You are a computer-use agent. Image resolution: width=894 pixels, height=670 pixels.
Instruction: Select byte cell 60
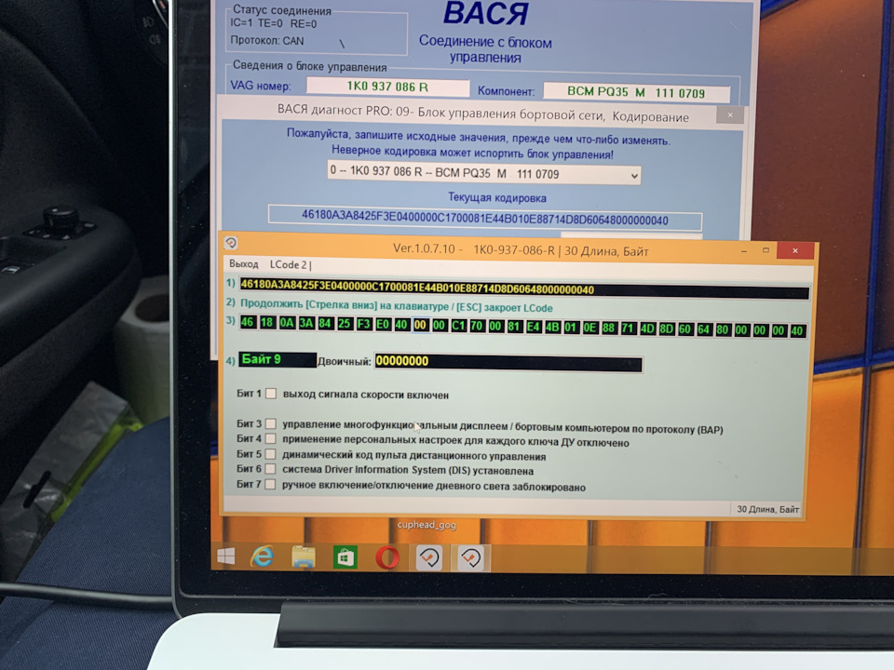[684, 329]
